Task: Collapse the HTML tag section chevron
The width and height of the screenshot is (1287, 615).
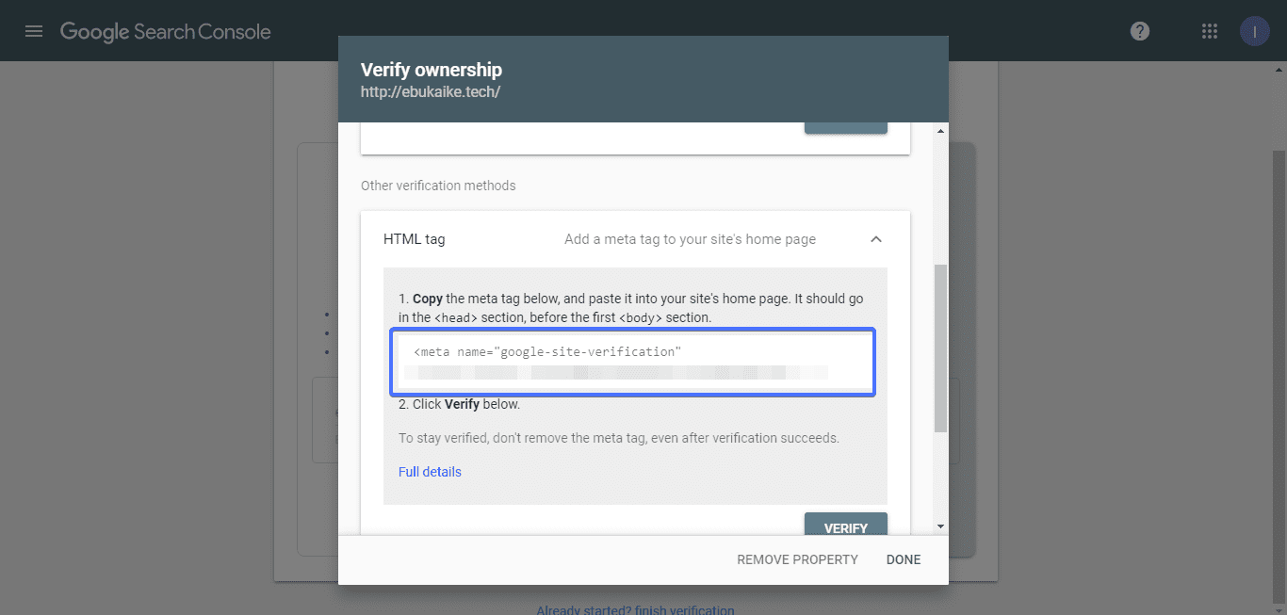Action: click(876, 239)
